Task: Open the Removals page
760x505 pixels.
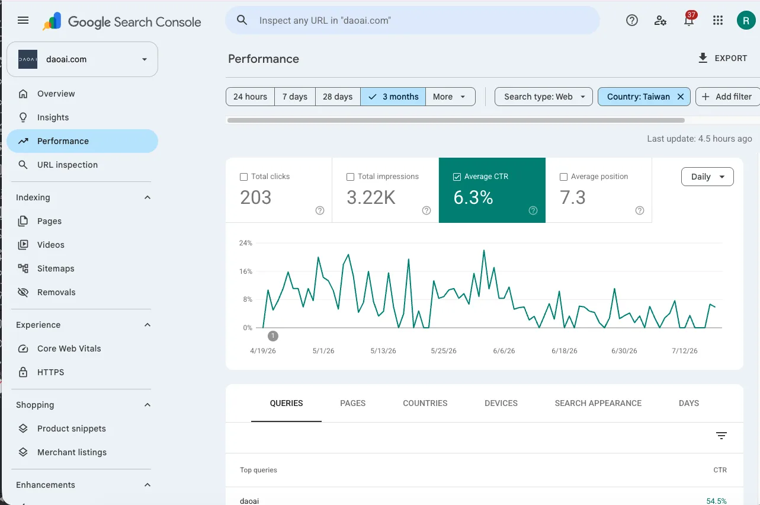Action: [82, 292]
